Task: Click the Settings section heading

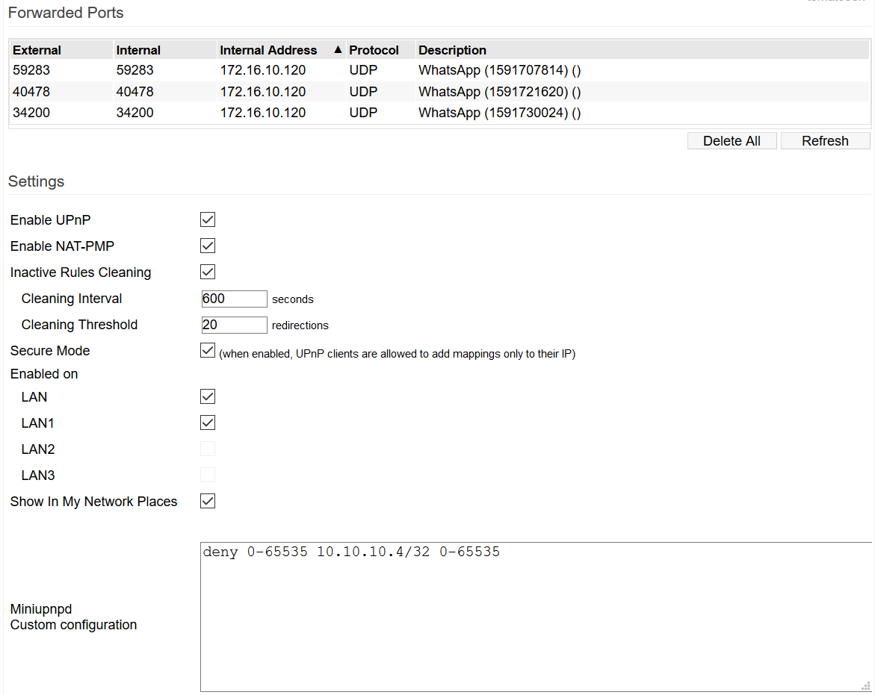Action: click(37, 181)
